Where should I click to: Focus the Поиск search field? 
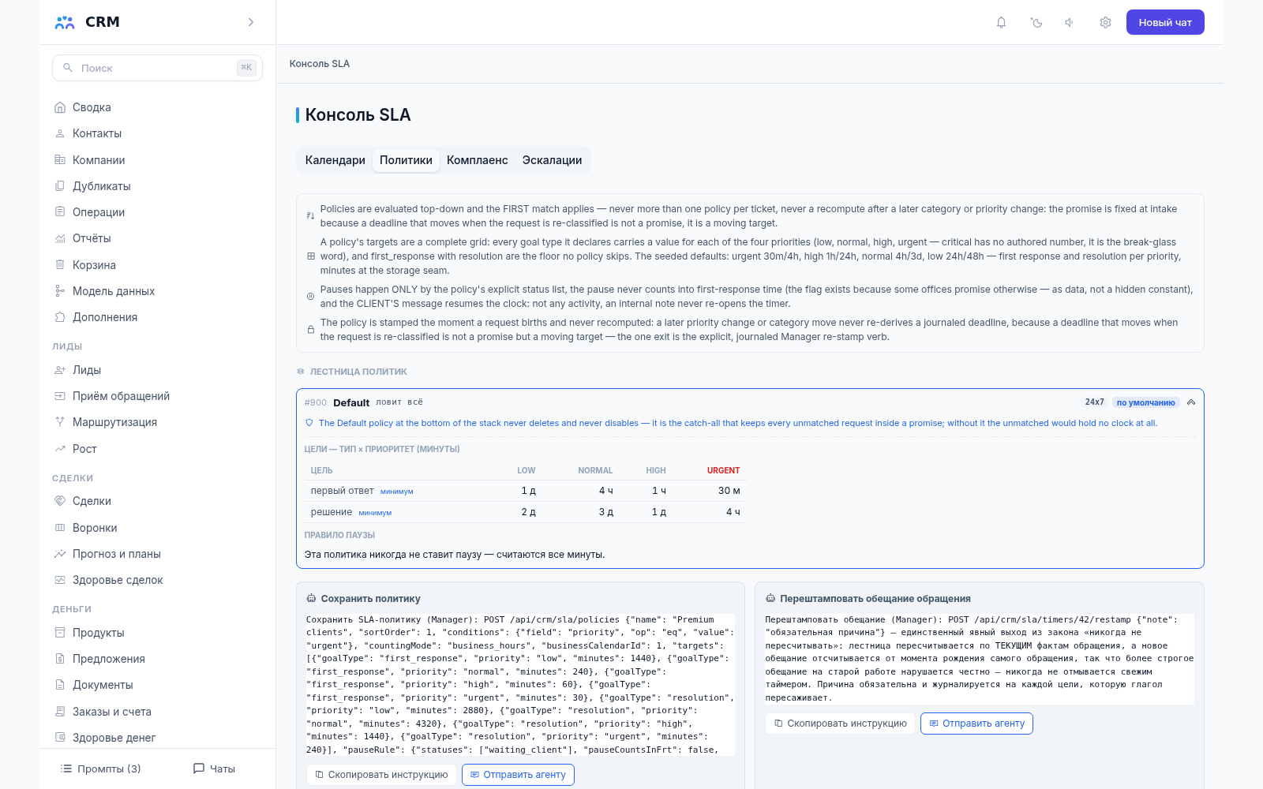[157, 68]
